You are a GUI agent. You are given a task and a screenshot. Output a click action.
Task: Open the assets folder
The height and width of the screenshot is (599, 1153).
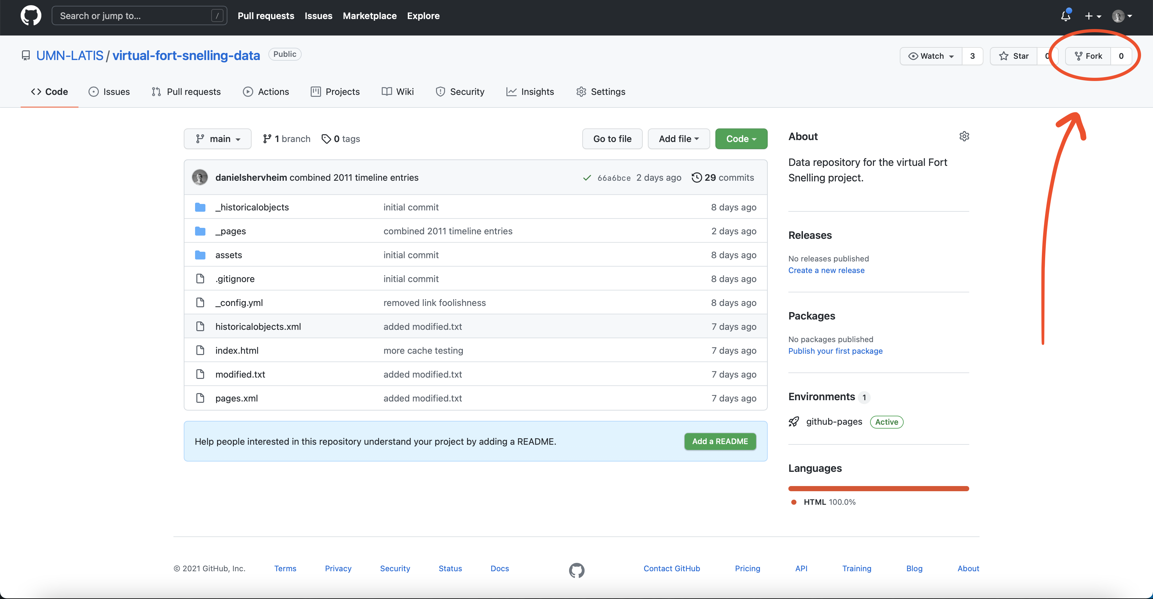pos(229,255)
